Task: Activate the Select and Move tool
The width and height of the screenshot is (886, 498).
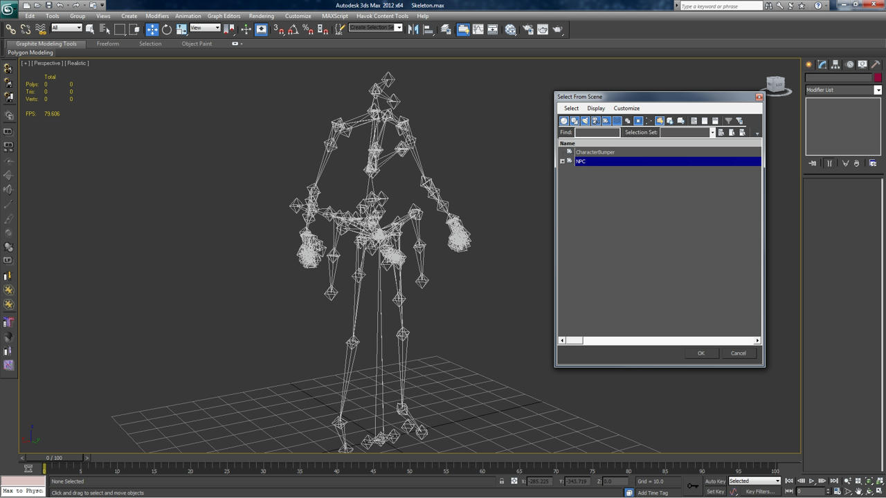Action: 152,29
